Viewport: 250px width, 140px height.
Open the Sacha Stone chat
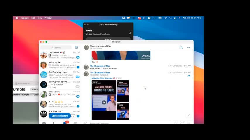[x=60, y=65]
